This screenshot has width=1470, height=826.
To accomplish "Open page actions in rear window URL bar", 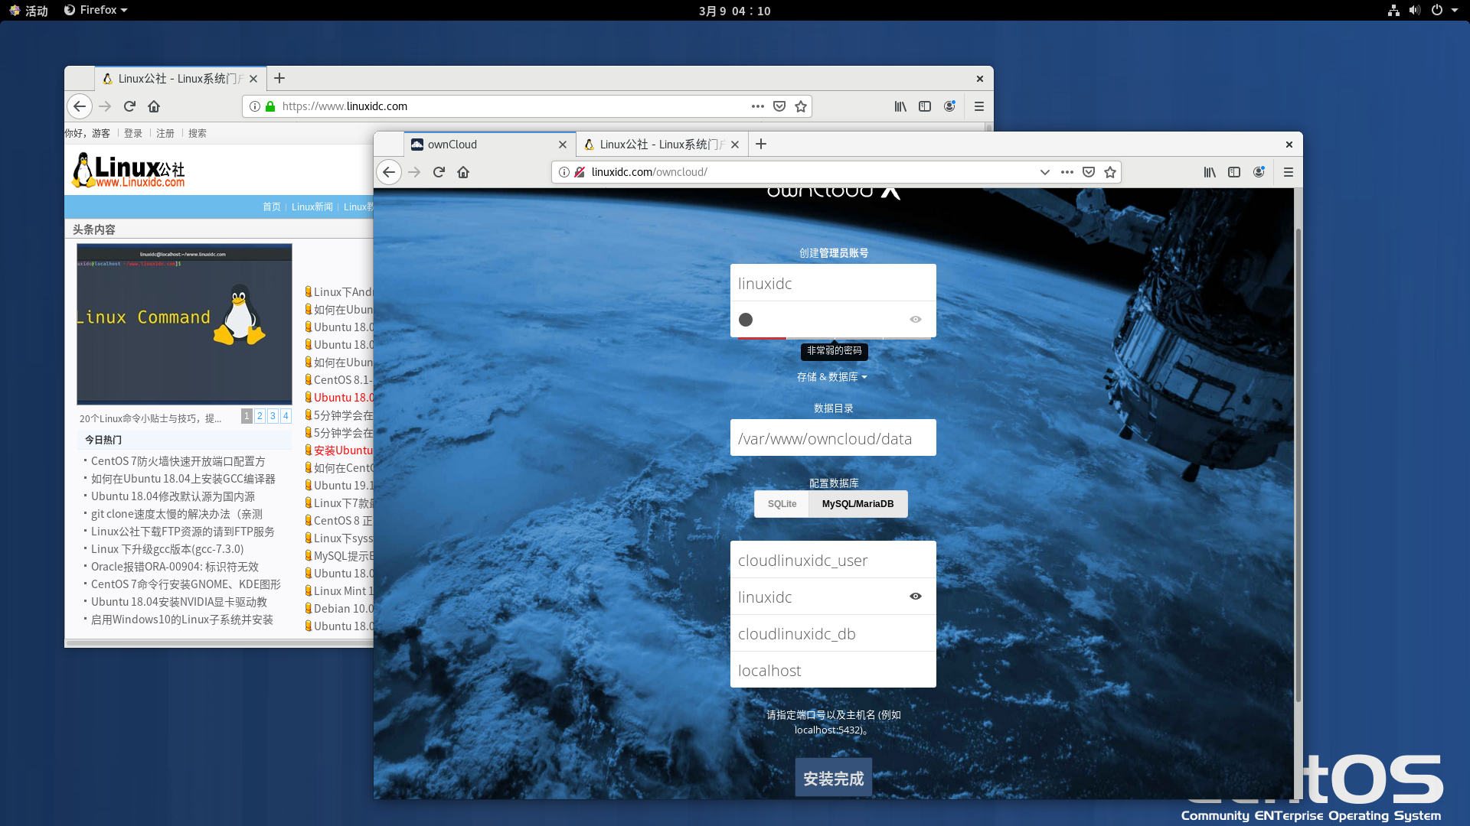I will [x=758, y=106].
